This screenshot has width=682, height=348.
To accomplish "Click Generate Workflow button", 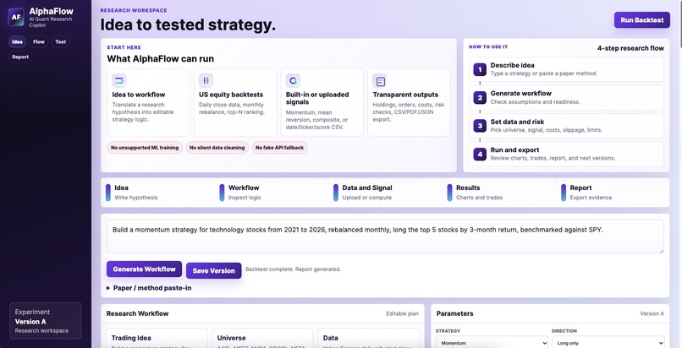I will click(x=144, y=269).
